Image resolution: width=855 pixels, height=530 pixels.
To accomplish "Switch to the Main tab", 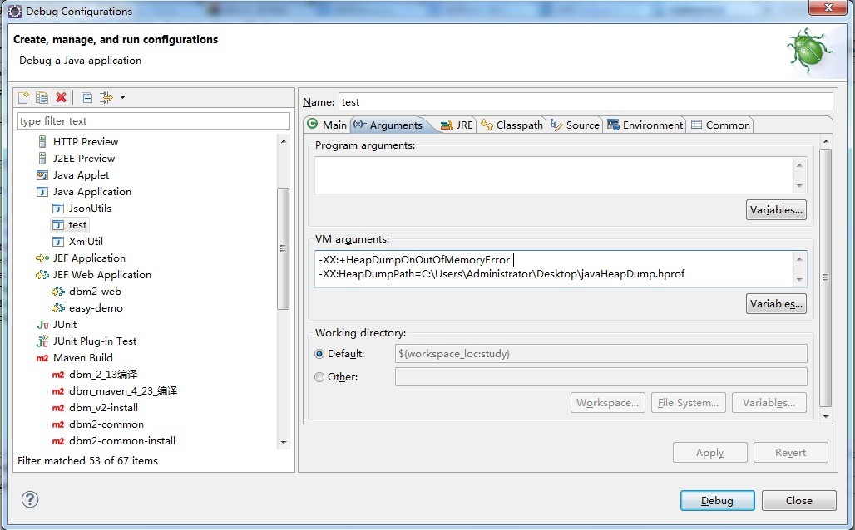I will tap(327, 125).
